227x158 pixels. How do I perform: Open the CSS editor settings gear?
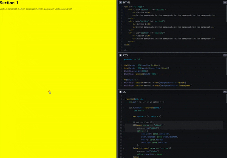point(121,55)
